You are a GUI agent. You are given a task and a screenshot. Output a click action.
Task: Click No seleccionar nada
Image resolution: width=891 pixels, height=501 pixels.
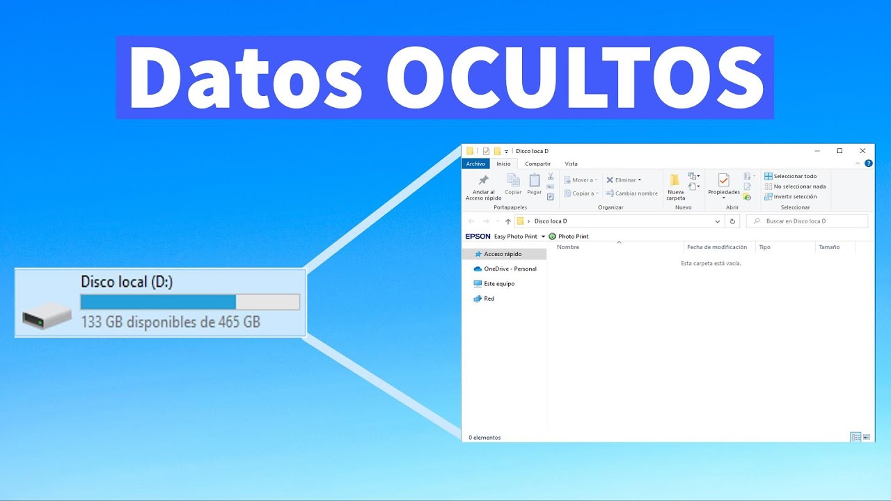point(795,186)
